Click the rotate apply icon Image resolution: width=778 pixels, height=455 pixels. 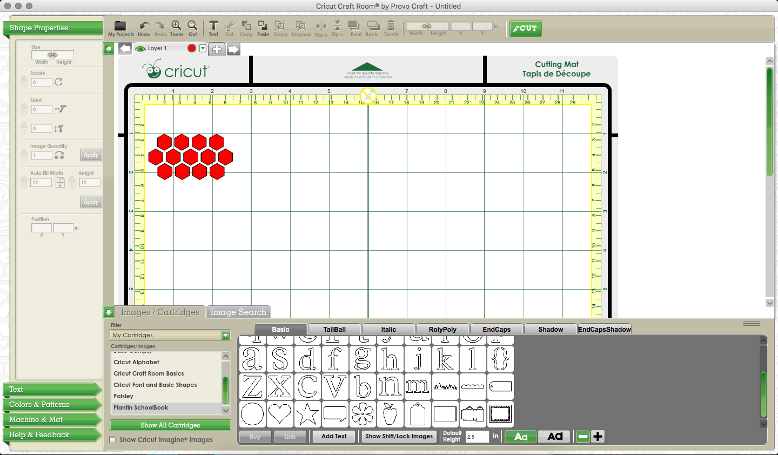[58, 82]
